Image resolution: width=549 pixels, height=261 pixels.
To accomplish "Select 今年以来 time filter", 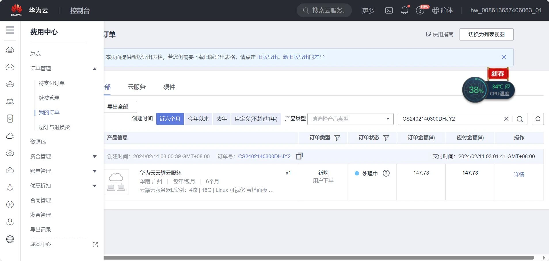I will (199, 119).
